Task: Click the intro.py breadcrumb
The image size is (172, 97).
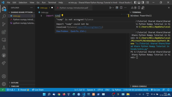Action: tap(44, 12)
